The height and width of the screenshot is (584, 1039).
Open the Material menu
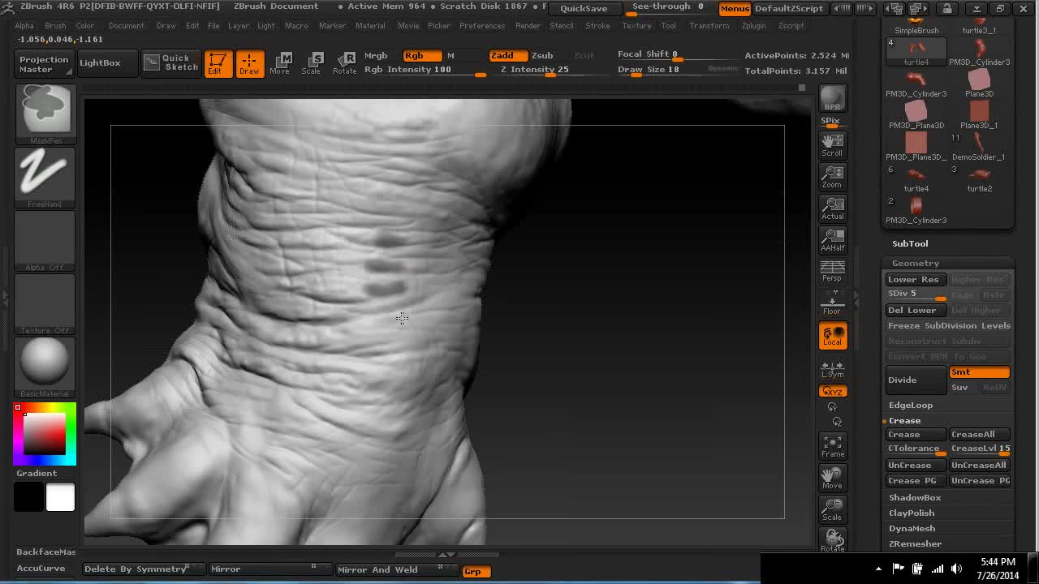370,26
